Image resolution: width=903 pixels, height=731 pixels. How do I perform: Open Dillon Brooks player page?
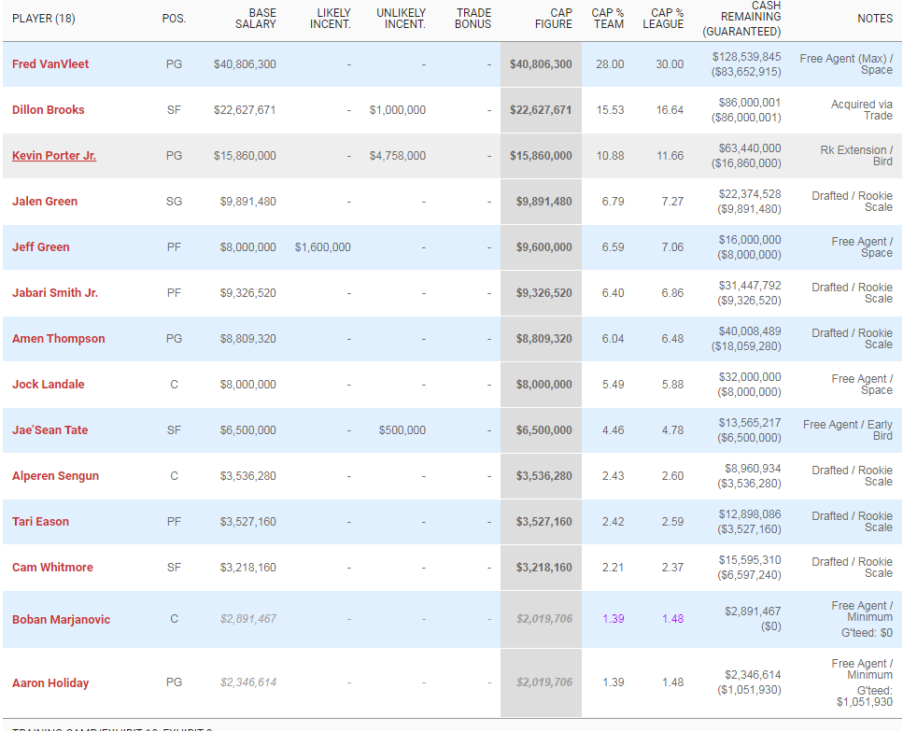[48, 110]
